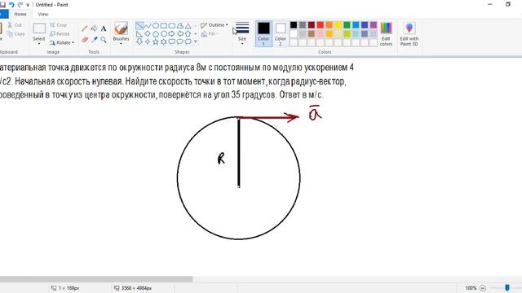The height and width of the screenshot is (293, 522).
Task: Activate the Color 1 foreground box
Action: coord(263,33)
